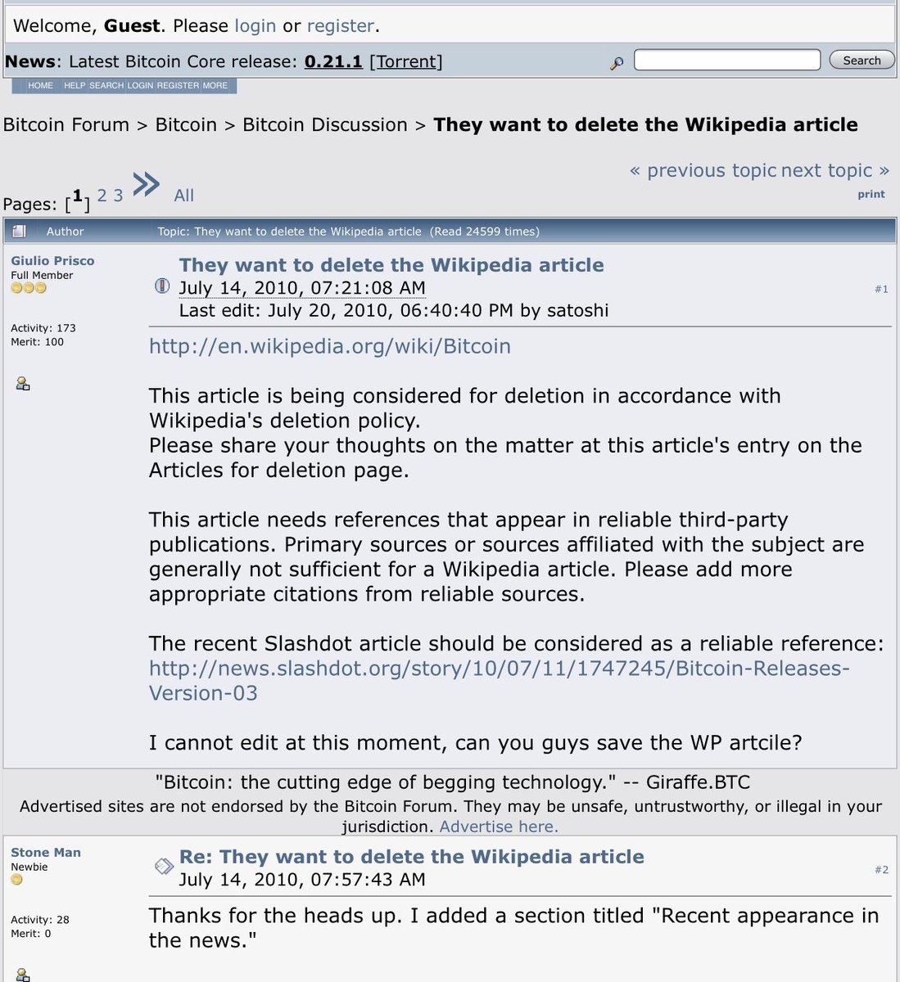Open the Torrent link
This screenshot has width=900, height=982.
point(406,61)
